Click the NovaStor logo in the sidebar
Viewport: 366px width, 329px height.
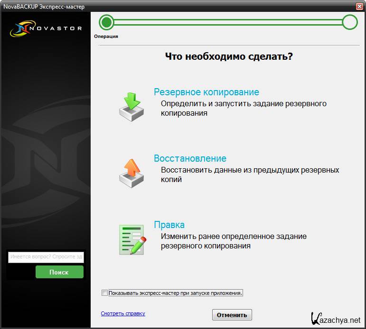coord(46,28)
